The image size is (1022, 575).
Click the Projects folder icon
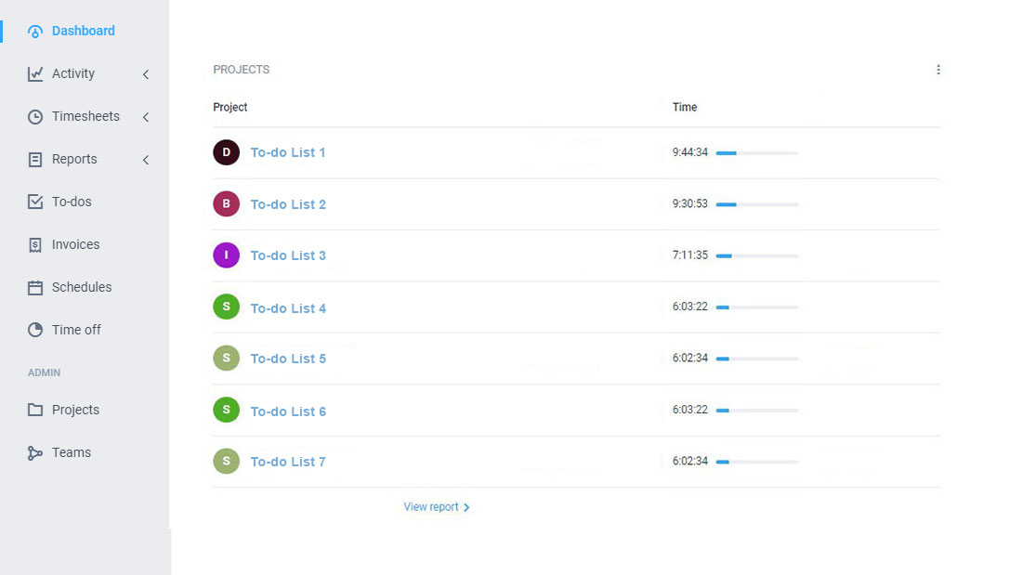point(35,410)
